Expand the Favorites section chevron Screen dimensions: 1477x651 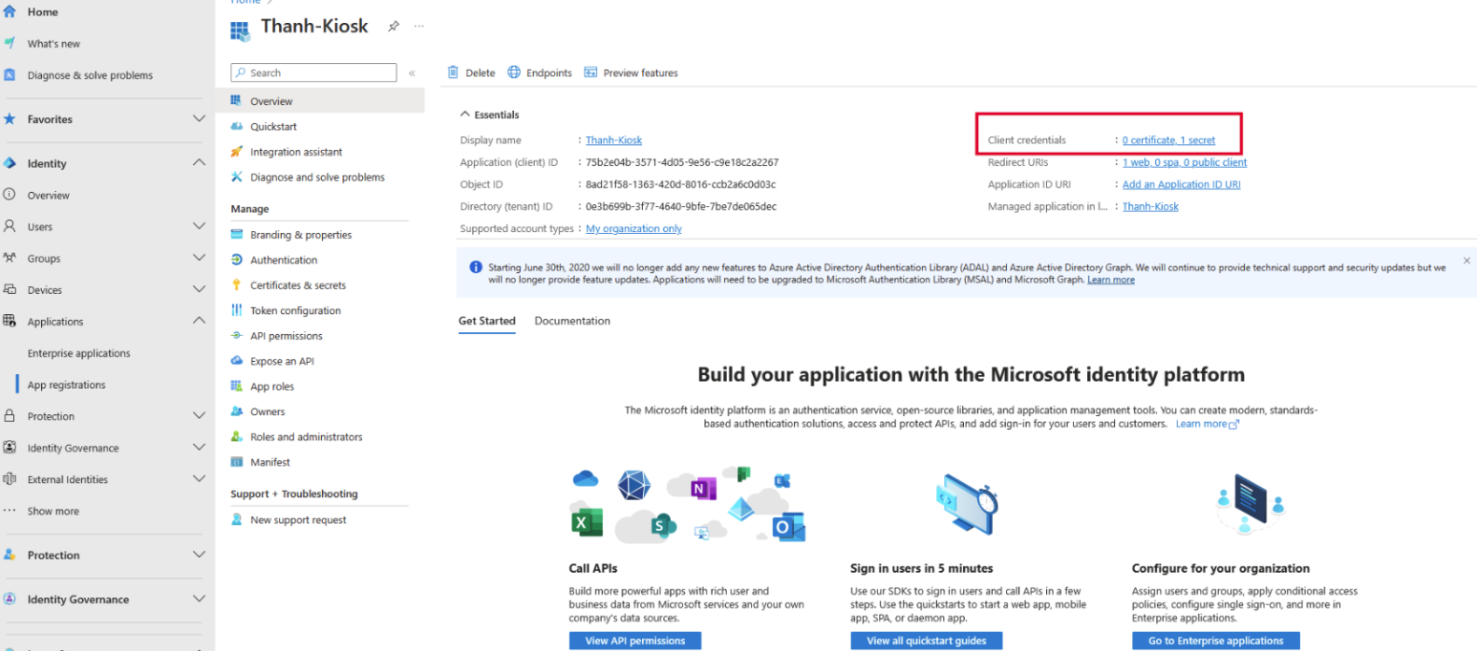pos(199,119)
